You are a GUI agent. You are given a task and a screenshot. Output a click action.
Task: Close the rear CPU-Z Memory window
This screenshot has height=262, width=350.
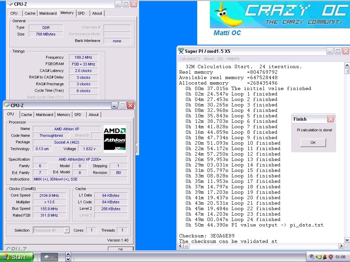tap(134, 4)
